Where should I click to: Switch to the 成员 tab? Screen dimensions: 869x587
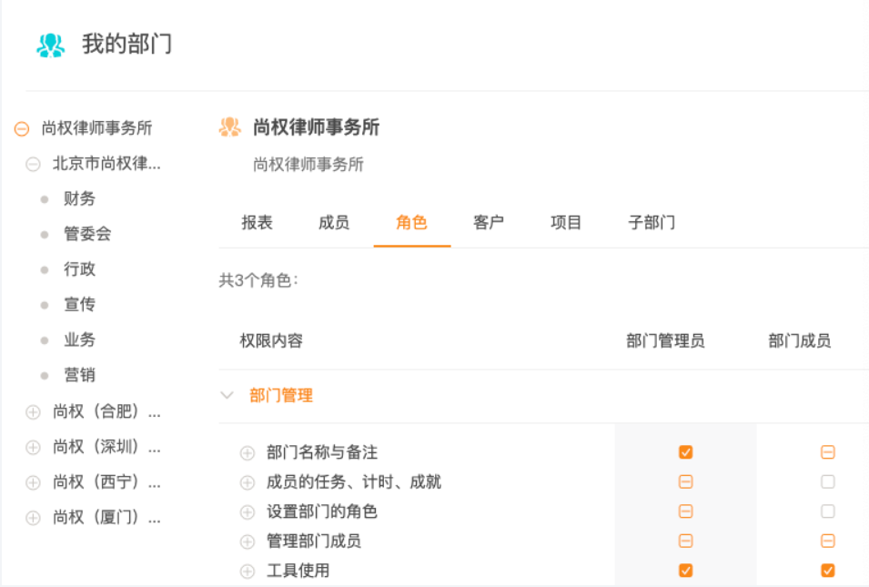click(x=334, y=222)
